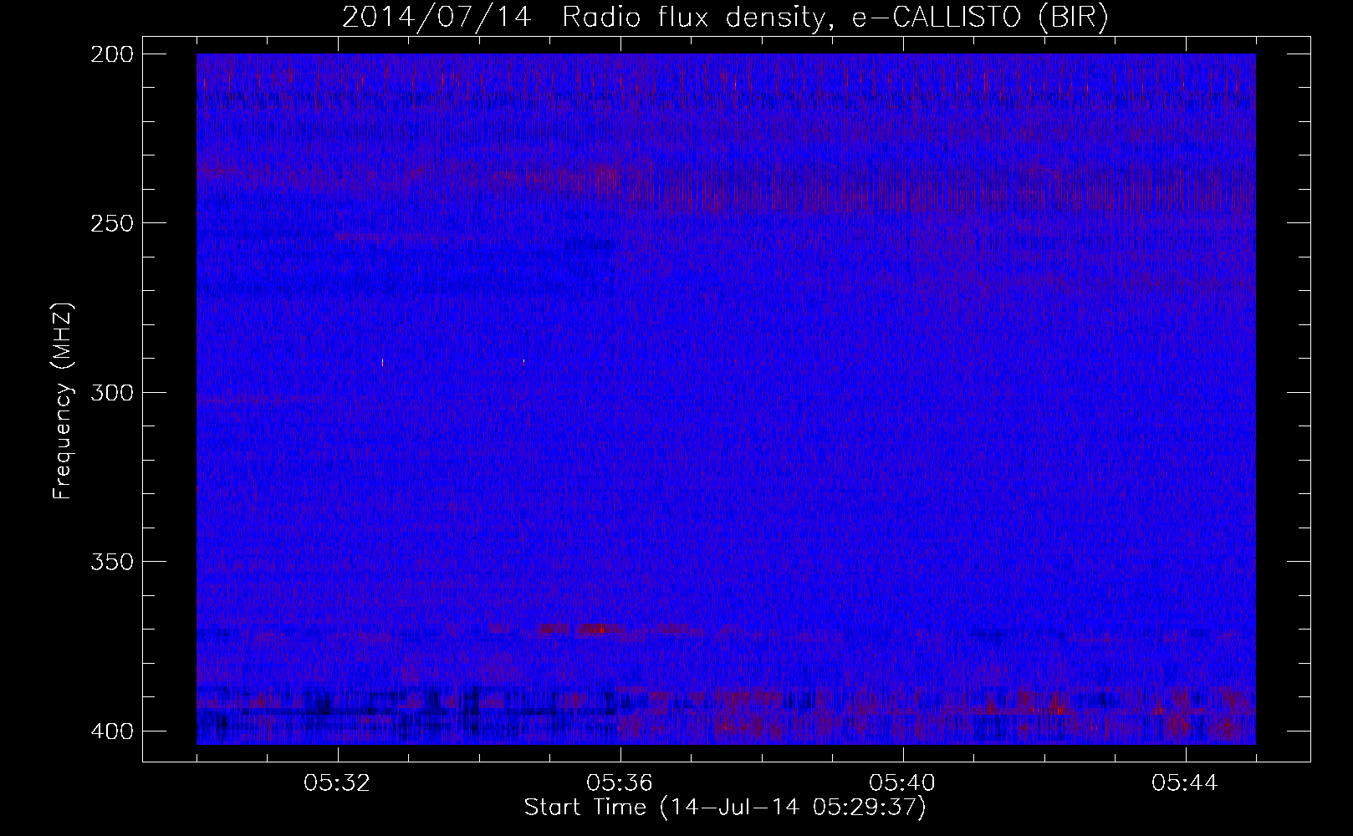Screen dimensions: 1353x836
Task: Click the 05:32 time tick label
Action: point(338,783)
